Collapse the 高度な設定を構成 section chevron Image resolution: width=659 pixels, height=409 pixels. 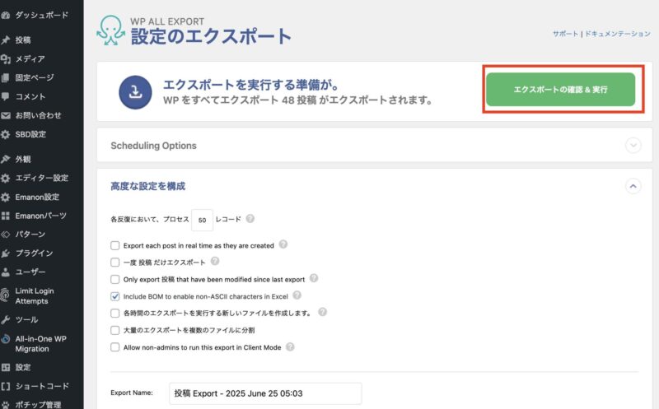pyautogui.click(x=633, y=186)
